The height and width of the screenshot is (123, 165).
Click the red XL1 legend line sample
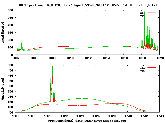[x=152, y=13]
